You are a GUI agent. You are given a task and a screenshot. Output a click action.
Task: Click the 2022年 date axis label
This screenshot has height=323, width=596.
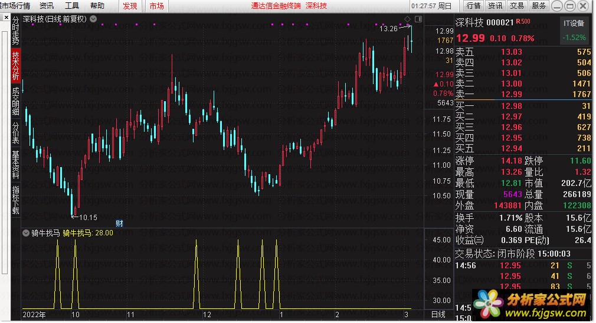(34, 315)
